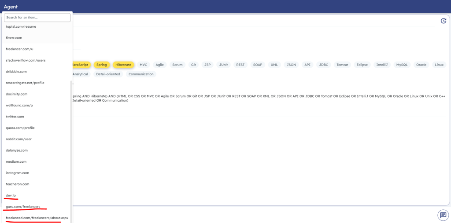Screen dimensions: 451x223
Task: Click the dropdown list scrollbar
Action: pyautogui.click(x=71, y=151)
